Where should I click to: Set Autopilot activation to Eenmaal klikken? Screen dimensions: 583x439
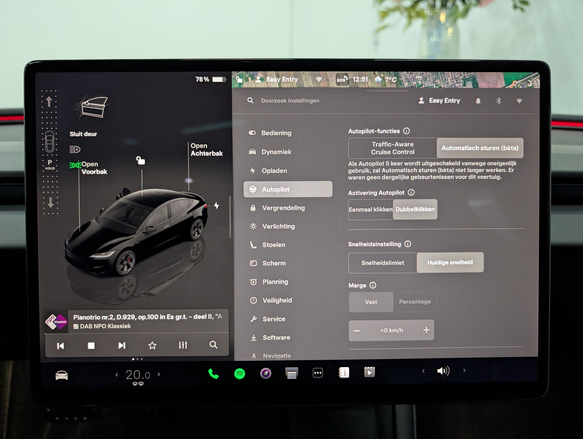[x=370, y=209]
